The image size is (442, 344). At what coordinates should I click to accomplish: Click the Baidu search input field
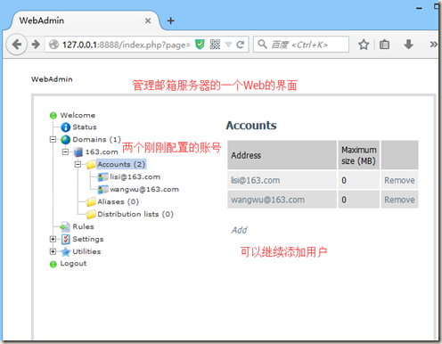pyautogui.click(x=301, y=45)
